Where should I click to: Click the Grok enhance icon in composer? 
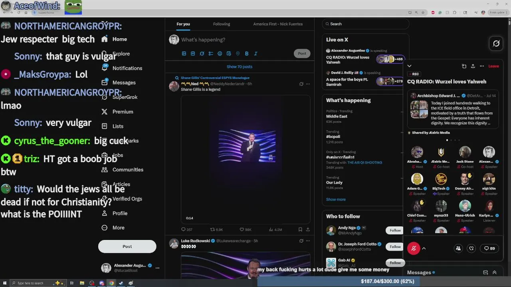(202, 53)
